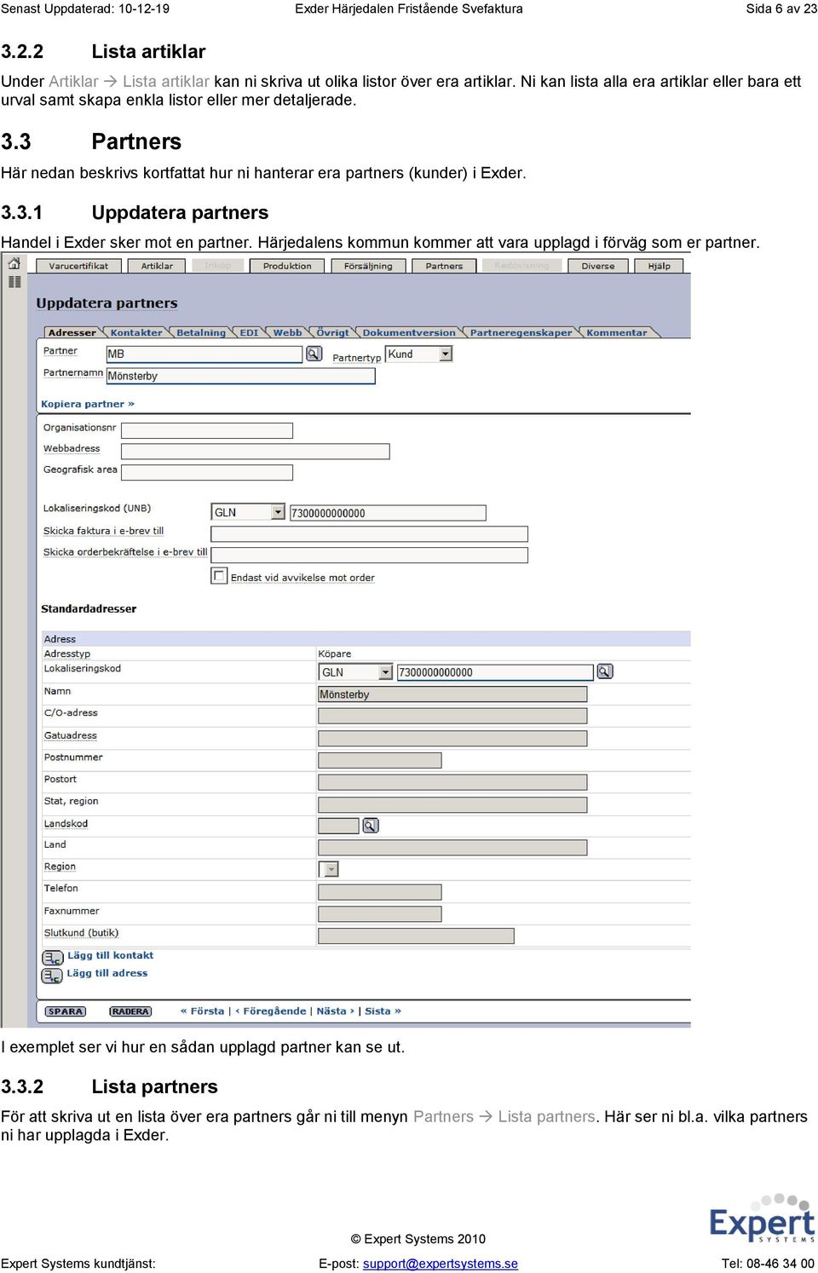The height and width of the screenshot is (1273, 818).
Task: Click the Kopiera partner link
Action: pos(88,404)
